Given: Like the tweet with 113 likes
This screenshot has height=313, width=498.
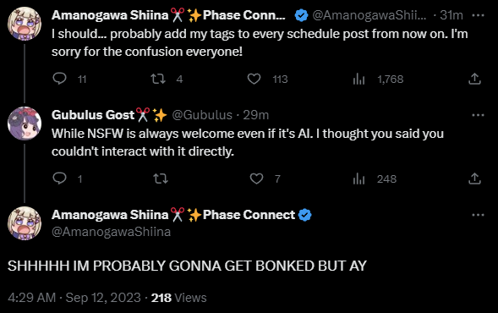Looking at the screenshot, I should point(254,79).
